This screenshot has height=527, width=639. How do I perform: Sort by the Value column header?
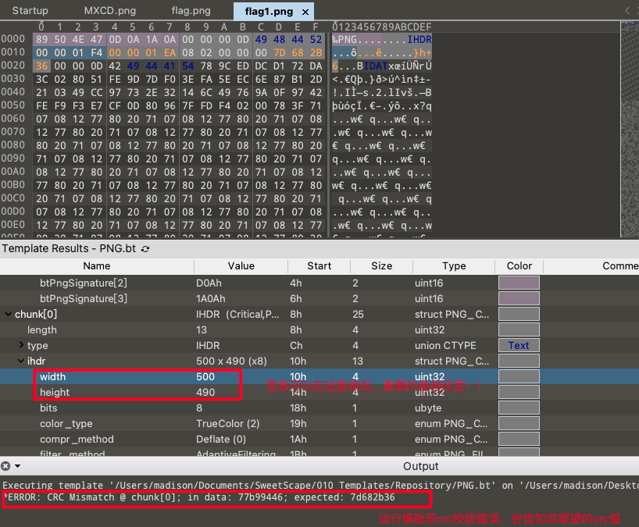[241, 265]
